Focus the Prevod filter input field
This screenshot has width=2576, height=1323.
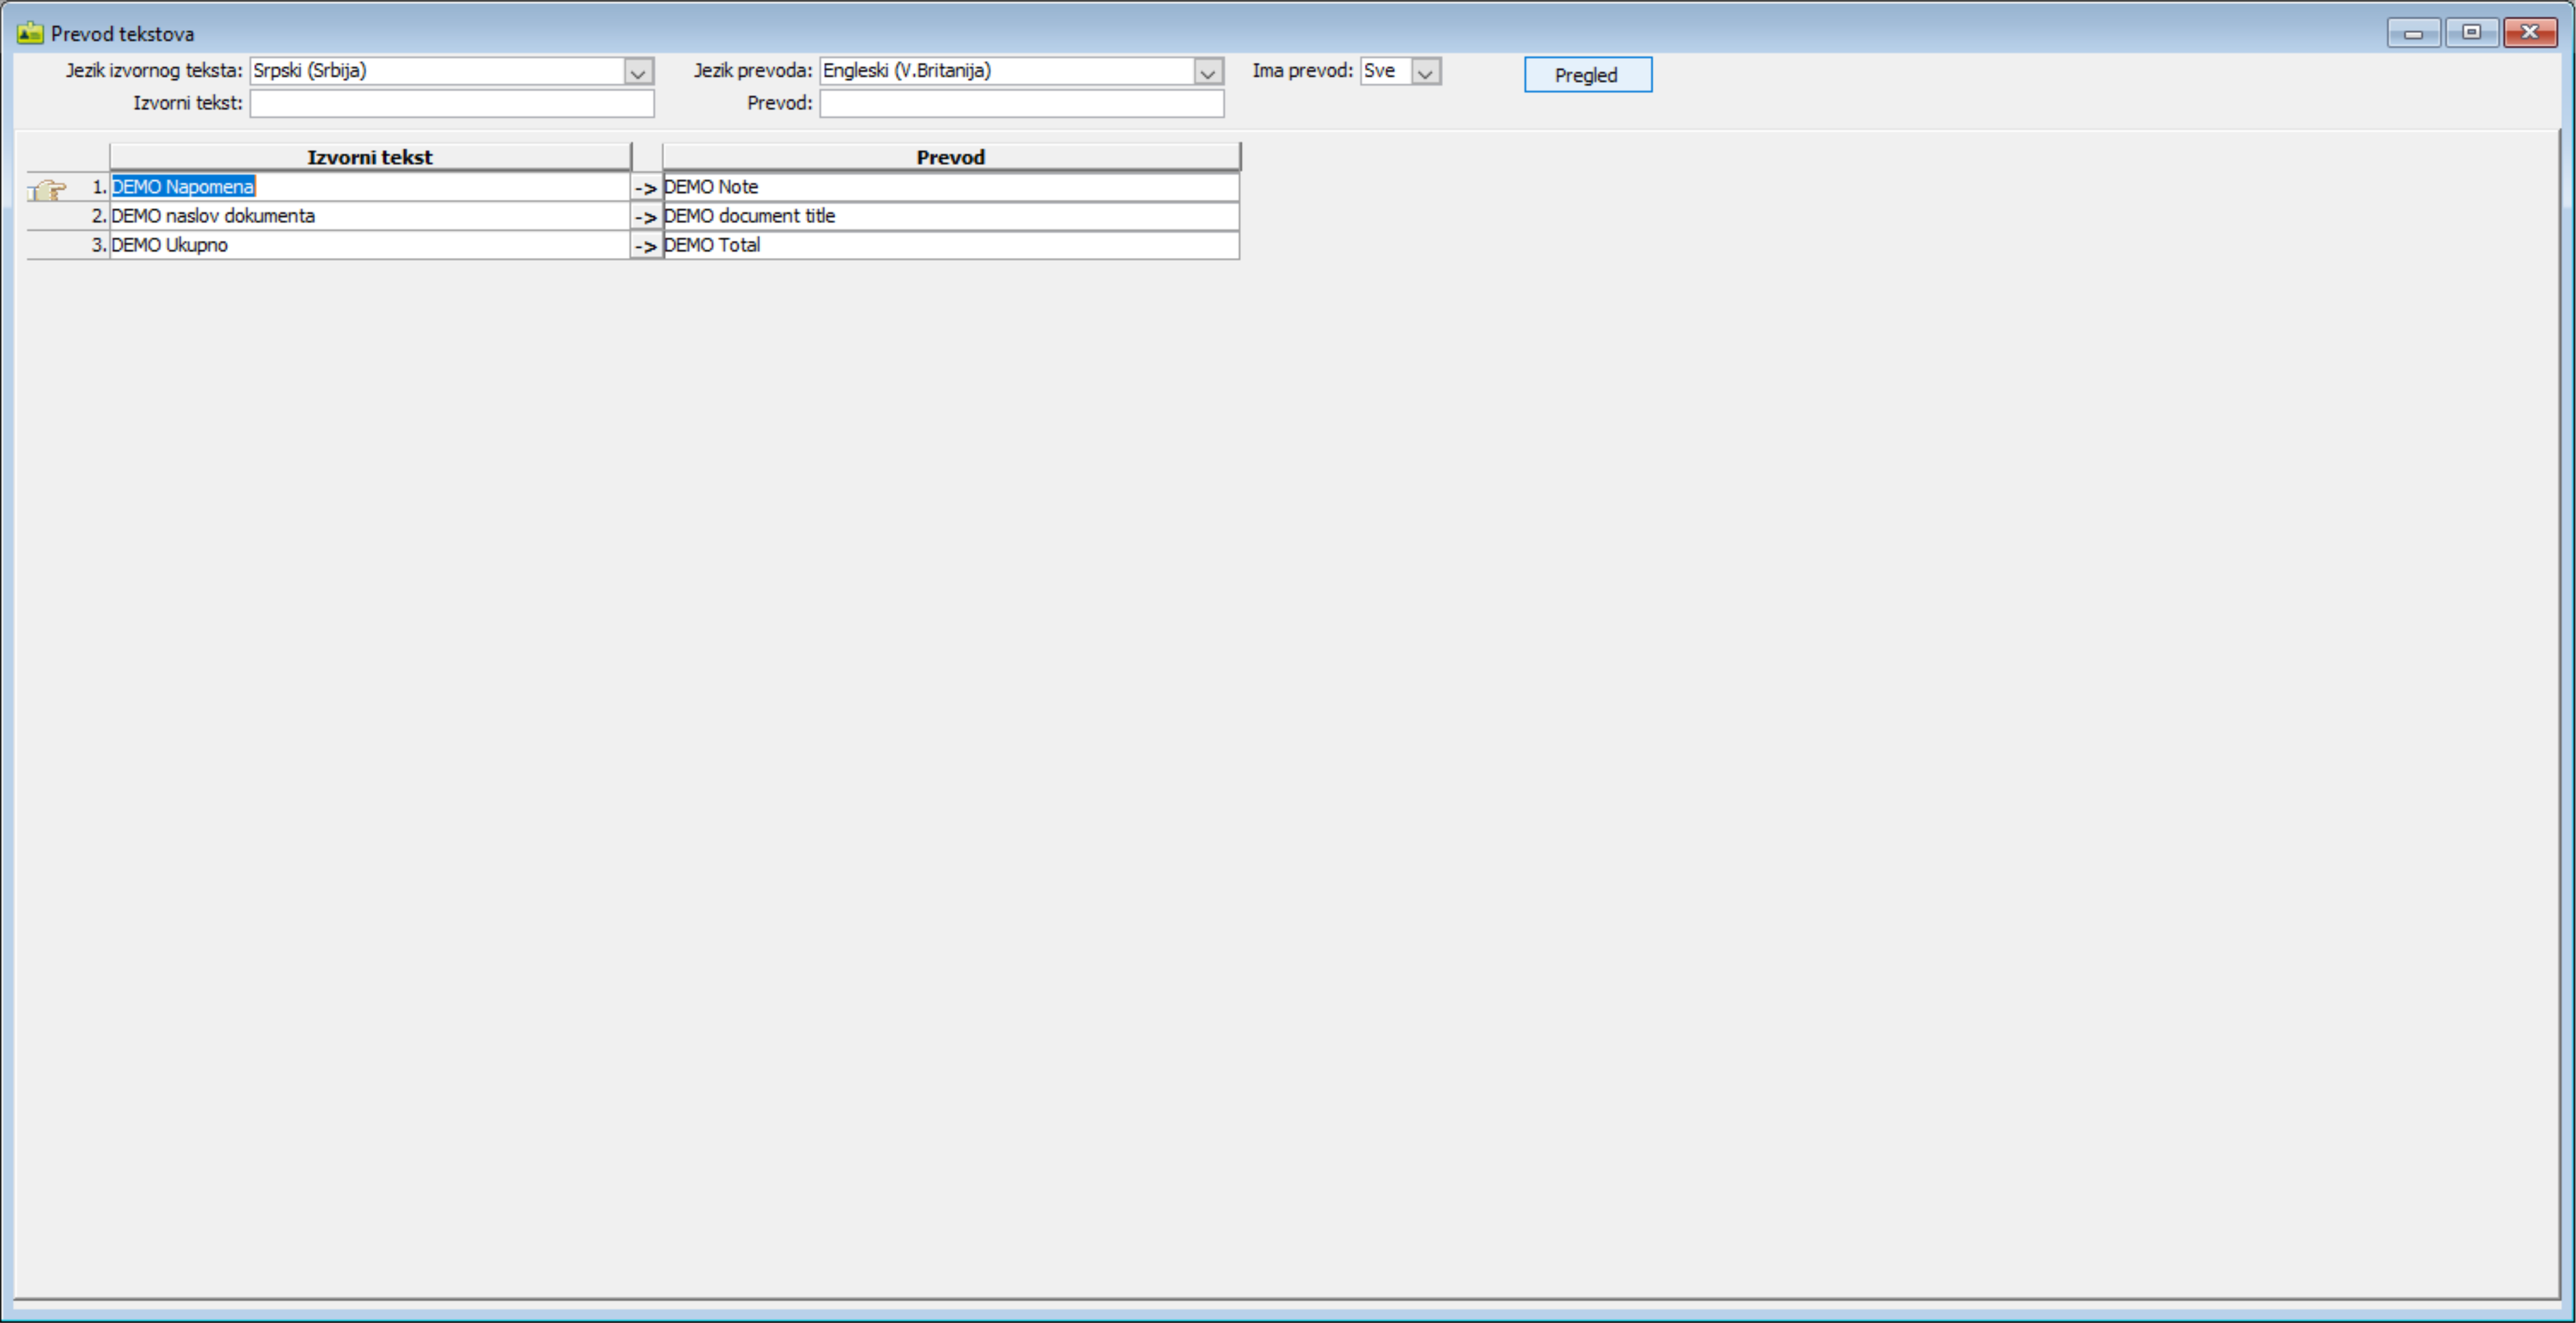click(1022, 103)
